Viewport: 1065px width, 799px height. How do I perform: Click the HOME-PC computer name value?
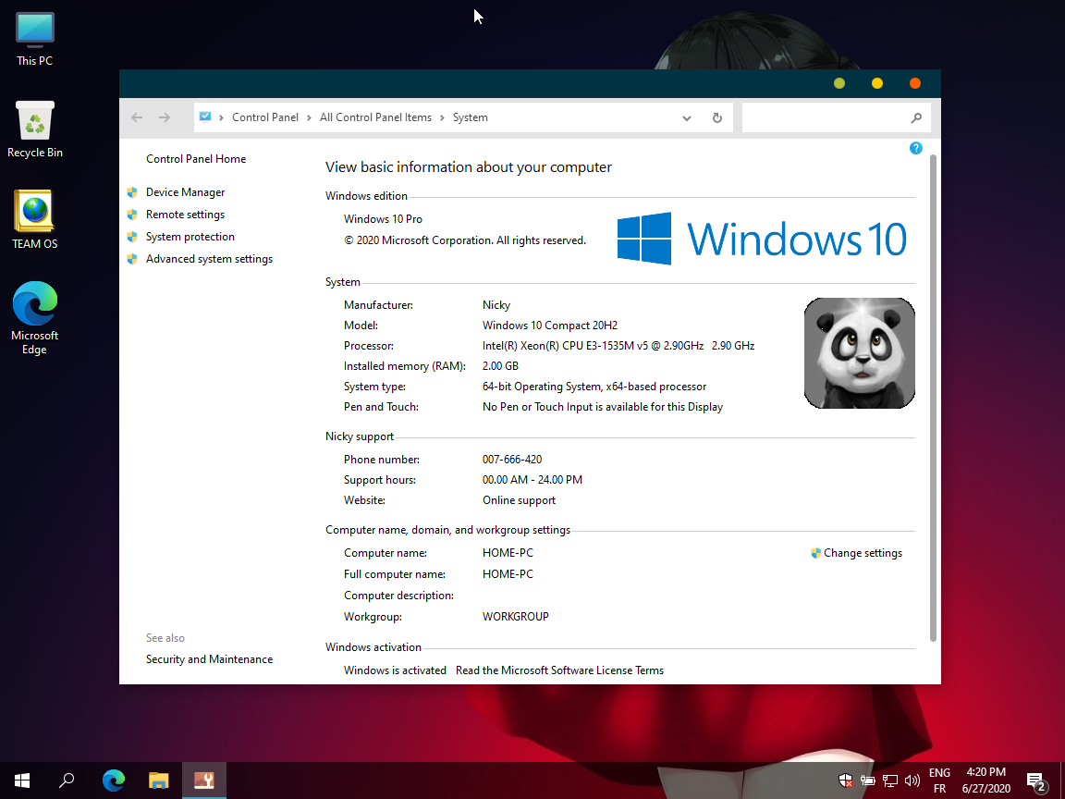click(508, 553)
